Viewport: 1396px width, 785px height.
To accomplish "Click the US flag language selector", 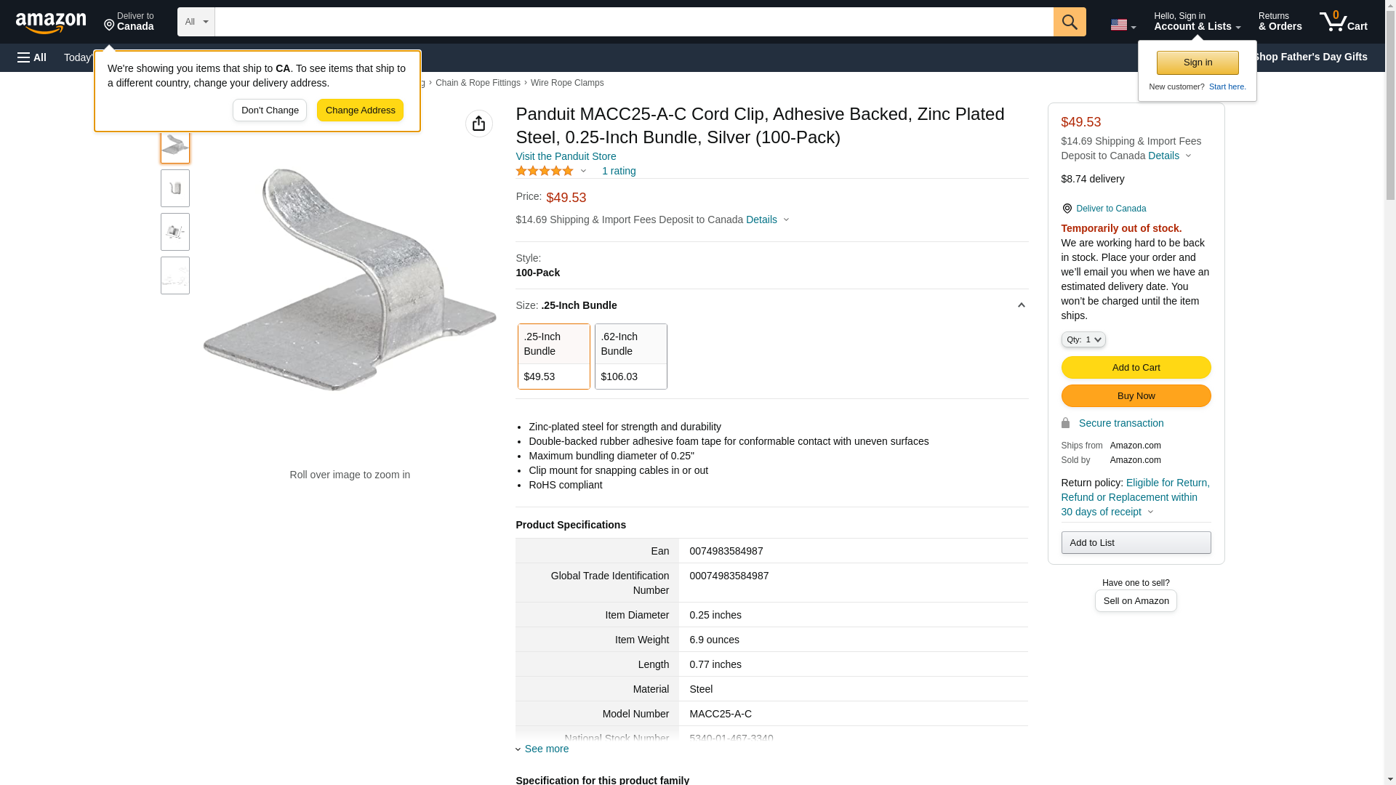I will pyautogui.click(x=1123, y=25).
